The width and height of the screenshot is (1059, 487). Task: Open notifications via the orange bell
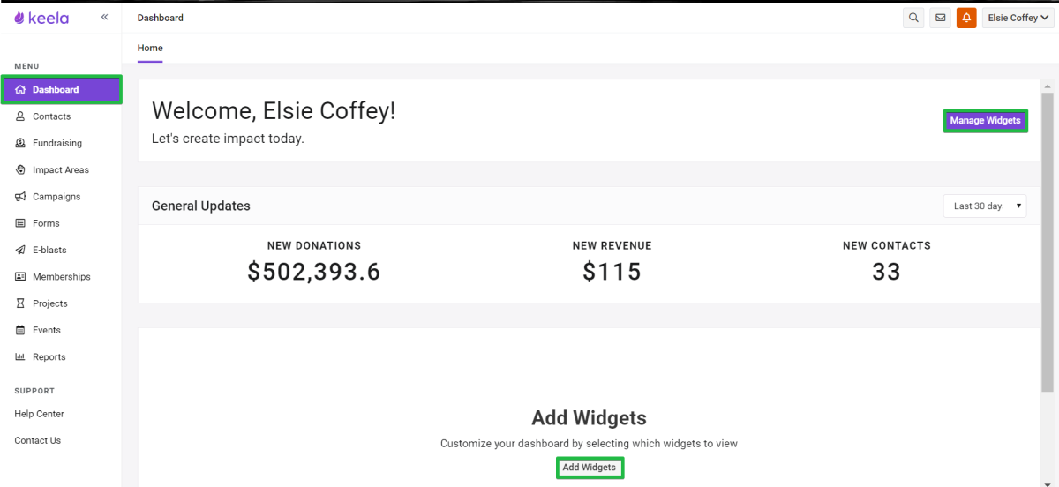pyautogui.click(x=966, y=18)
